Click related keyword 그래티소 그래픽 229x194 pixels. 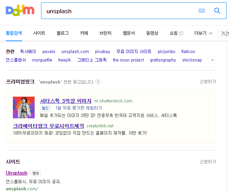[x=92, y=60]
